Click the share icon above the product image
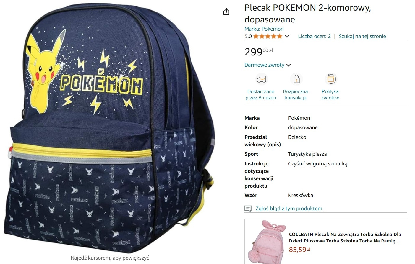The image size is (415, 264). click(226, 12)
